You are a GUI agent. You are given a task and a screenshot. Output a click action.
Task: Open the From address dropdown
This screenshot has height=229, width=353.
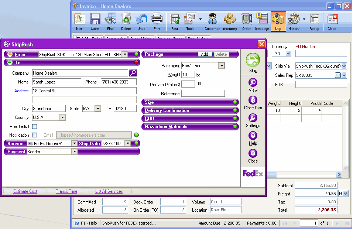click(x=125, y=54)
